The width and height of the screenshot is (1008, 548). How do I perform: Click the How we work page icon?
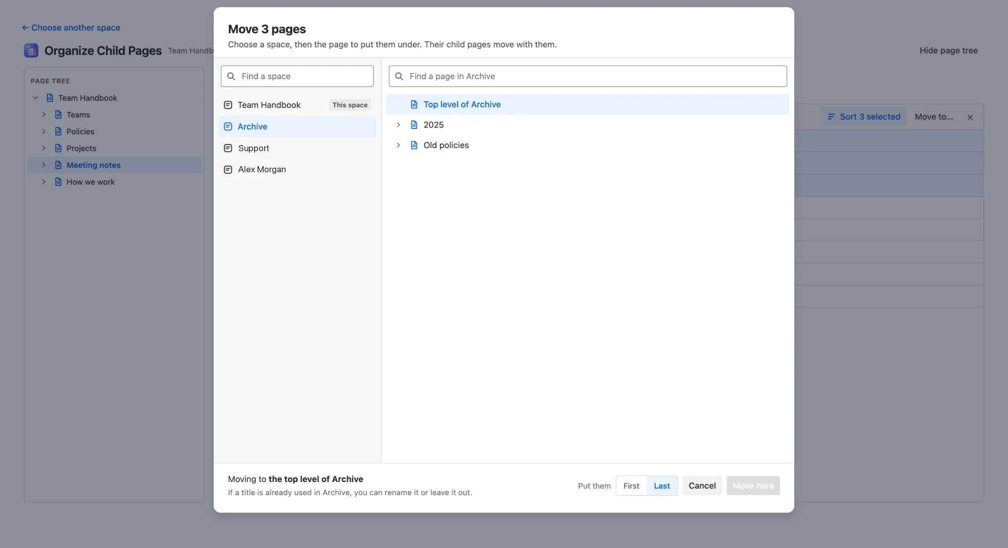[58, 182]
